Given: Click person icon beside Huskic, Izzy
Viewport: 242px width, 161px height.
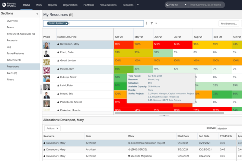Looking at the screenshot, I should click(x=58, y=69).
